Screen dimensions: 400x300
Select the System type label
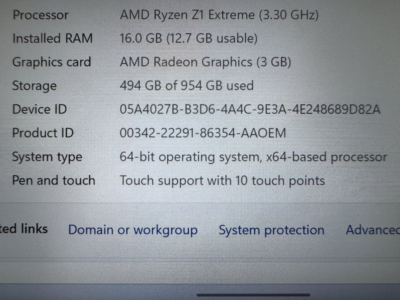point(47,157)
